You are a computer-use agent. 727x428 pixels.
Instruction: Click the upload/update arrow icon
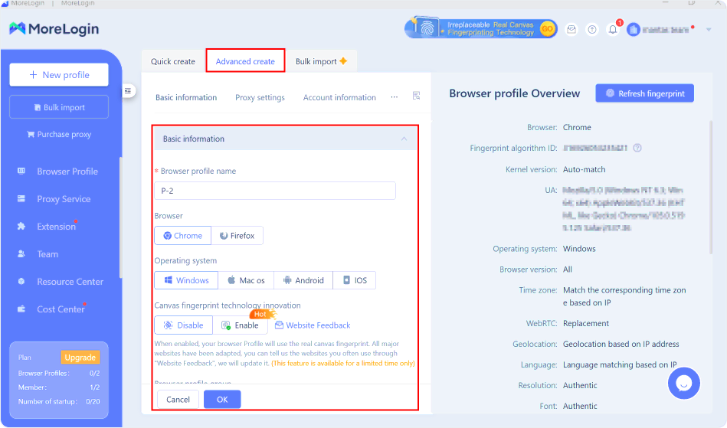[x=591, y=29]
